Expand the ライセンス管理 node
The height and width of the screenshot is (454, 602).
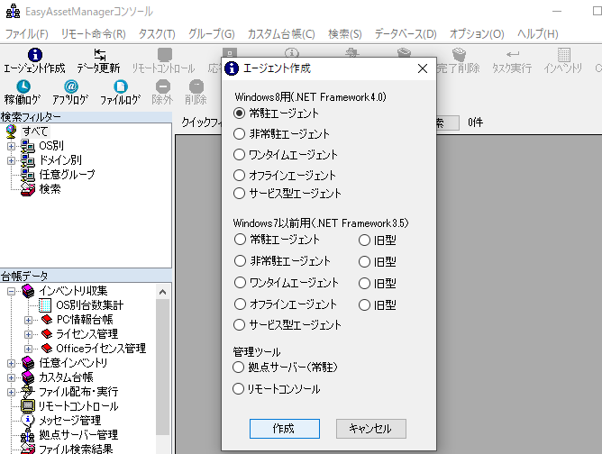28,334
